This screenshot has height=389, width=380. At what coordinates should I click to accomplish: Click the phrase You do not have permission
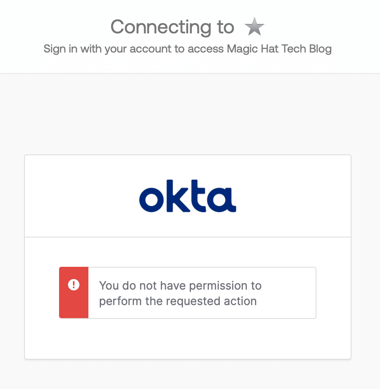(180, 286)
